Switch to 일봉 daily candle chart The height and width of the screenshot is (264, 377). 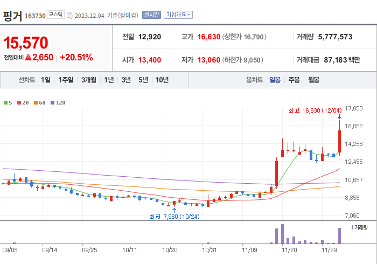coord(275,80)
